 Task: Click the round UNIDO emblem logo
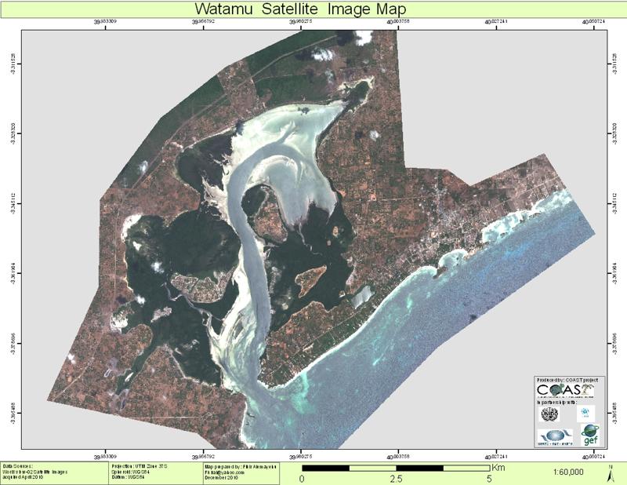pyautogui.click(x=549, y=412)
